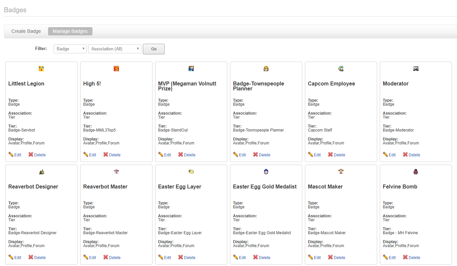Image resolution: width=457 pixels, height=266 pixels.
Task: Click the Badges page heading
Action: click(x=15, y=10)
